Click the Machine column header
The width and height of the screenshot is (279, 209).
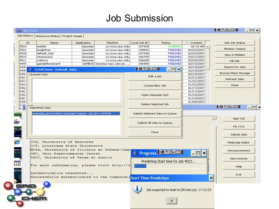112,43
